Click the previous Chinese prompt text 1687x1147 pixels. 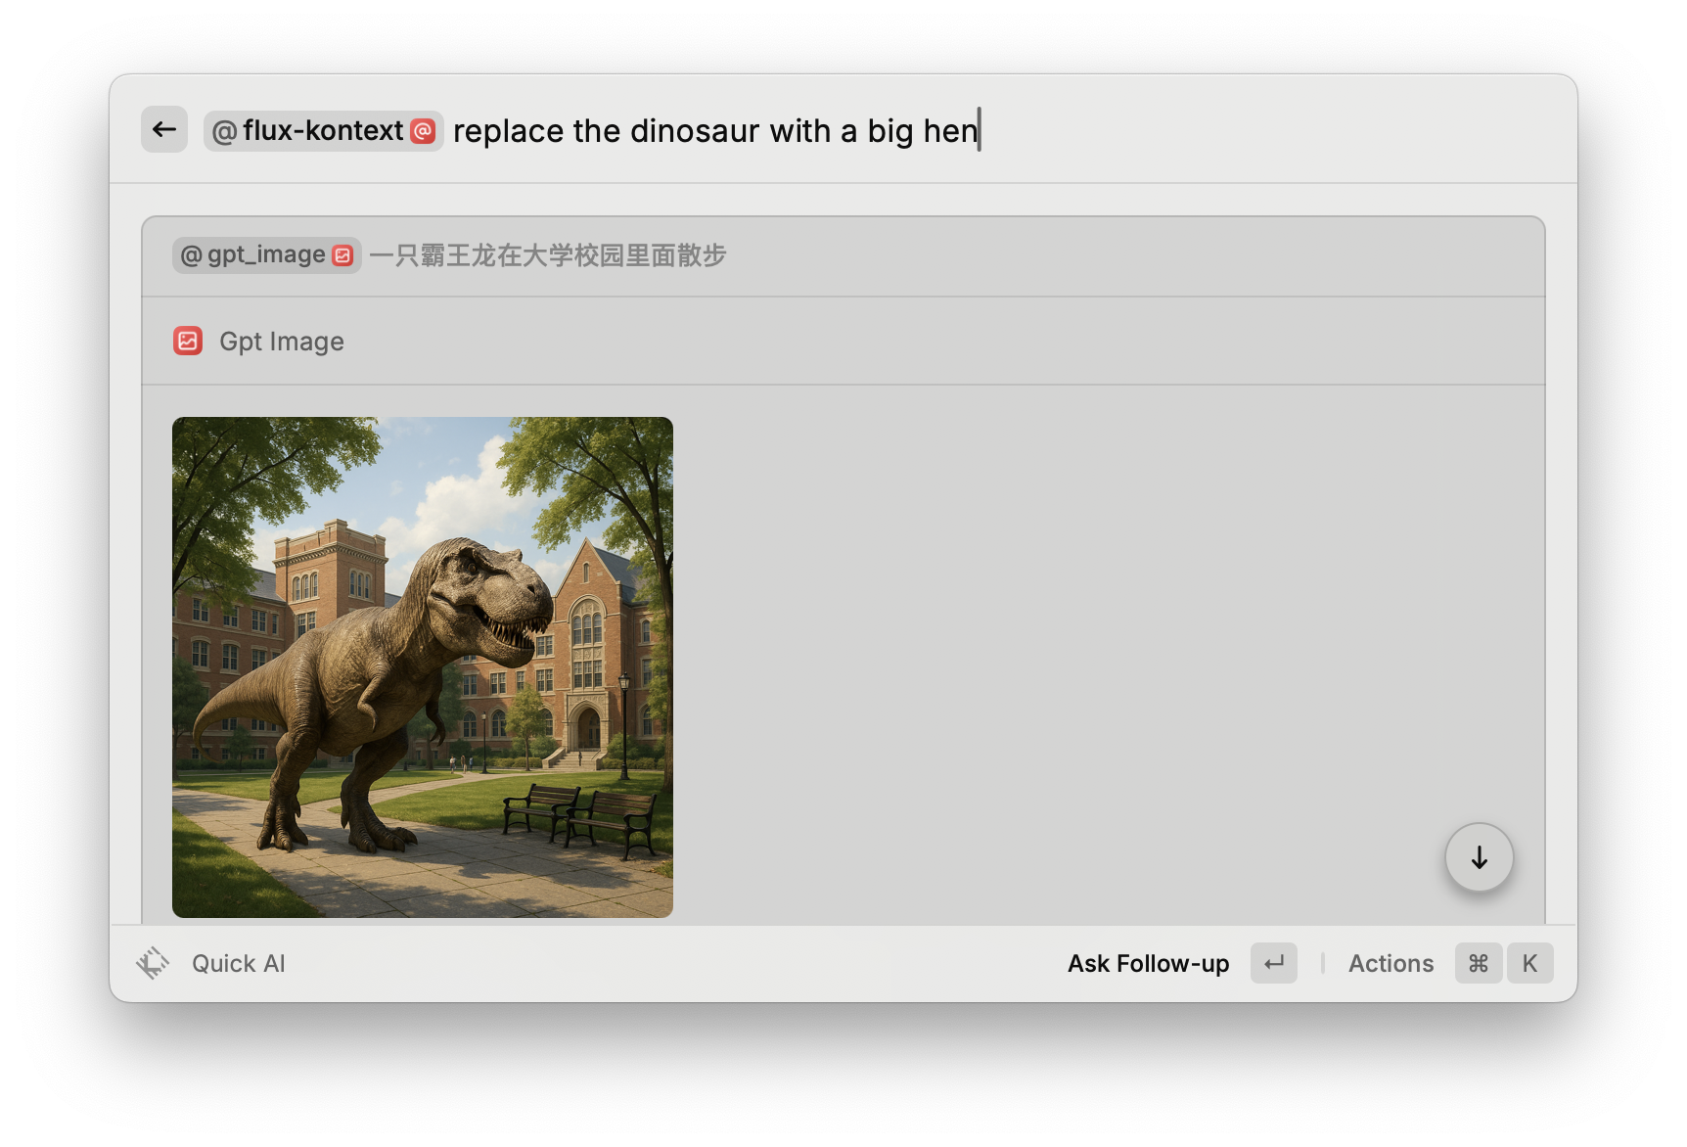[x=548, y=255]
